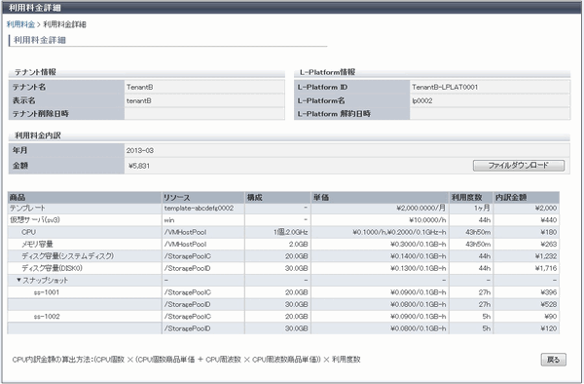Select snapshot ss-1002 entry
The height and width of the screenshot is (384, 584).
point(47,316)
